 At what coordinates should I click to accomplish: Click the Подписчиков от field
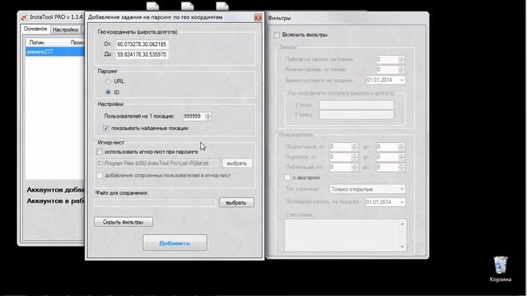coord(340,146)
